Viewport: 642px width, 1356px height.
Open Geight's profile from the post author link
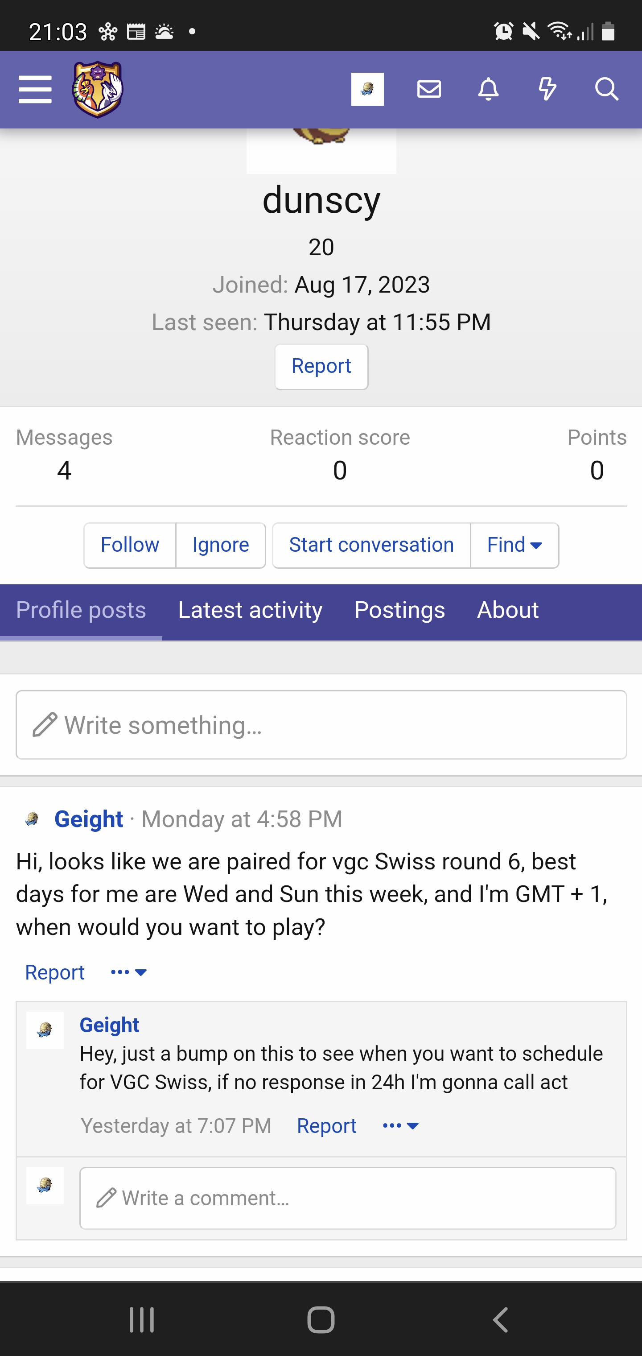click(x=89, y=819)
